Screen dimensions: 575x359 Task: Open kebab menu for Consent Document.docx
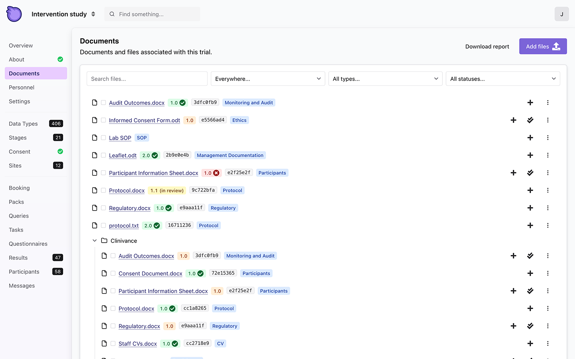coord(548,273)
